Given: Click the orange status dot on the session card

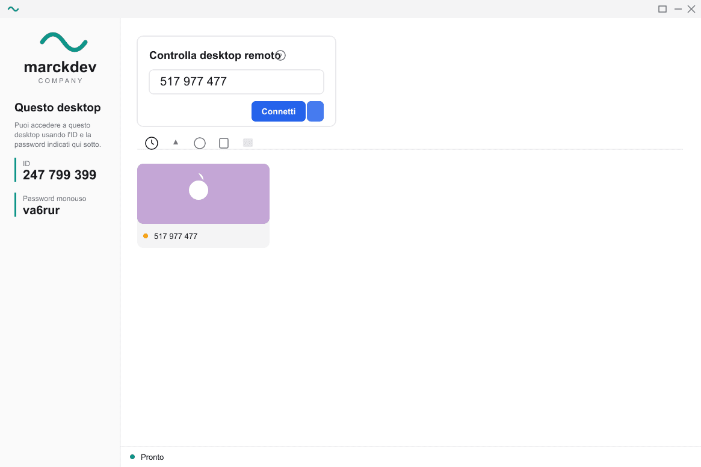Looking at the screenshot, I should point(146,236).
